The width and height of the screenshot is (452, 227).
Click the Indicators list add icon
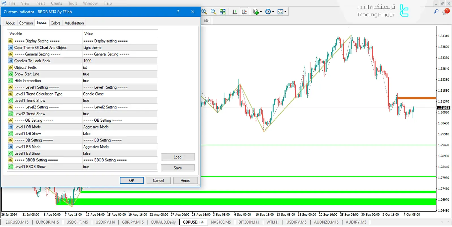(x=256, y=12)
